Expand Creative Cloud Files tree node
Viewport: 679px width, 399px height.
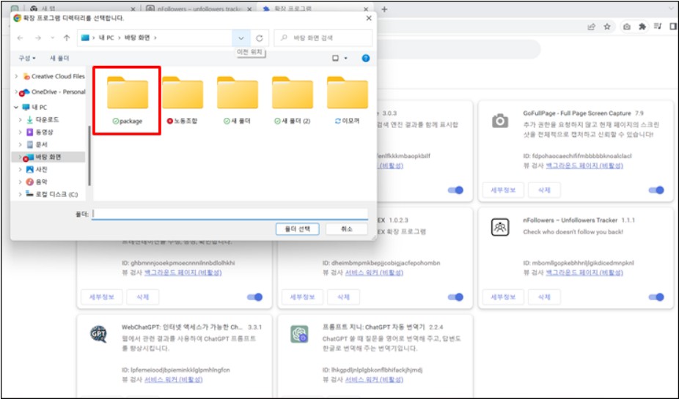(x=16, y=76)
